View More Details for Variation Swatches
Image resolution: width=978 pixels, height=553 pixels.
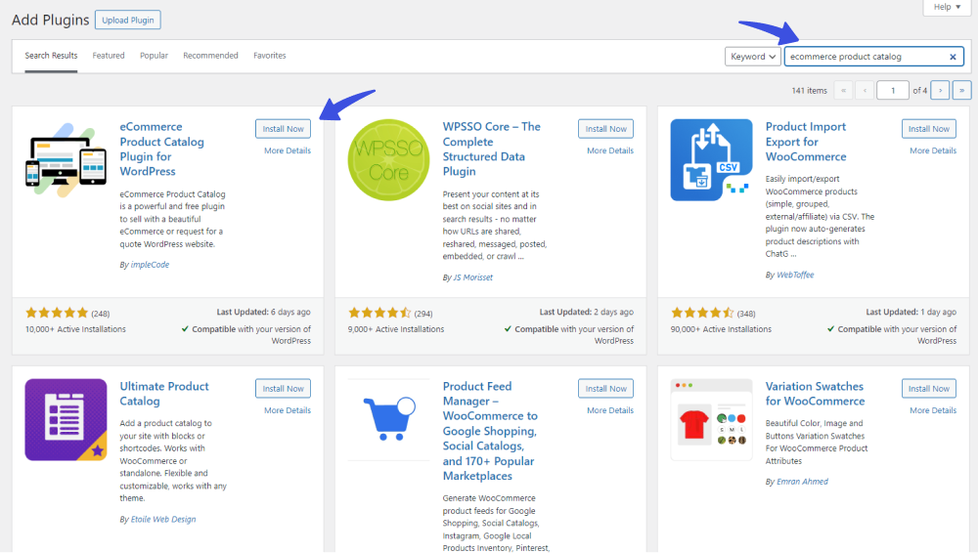(933, 410)
